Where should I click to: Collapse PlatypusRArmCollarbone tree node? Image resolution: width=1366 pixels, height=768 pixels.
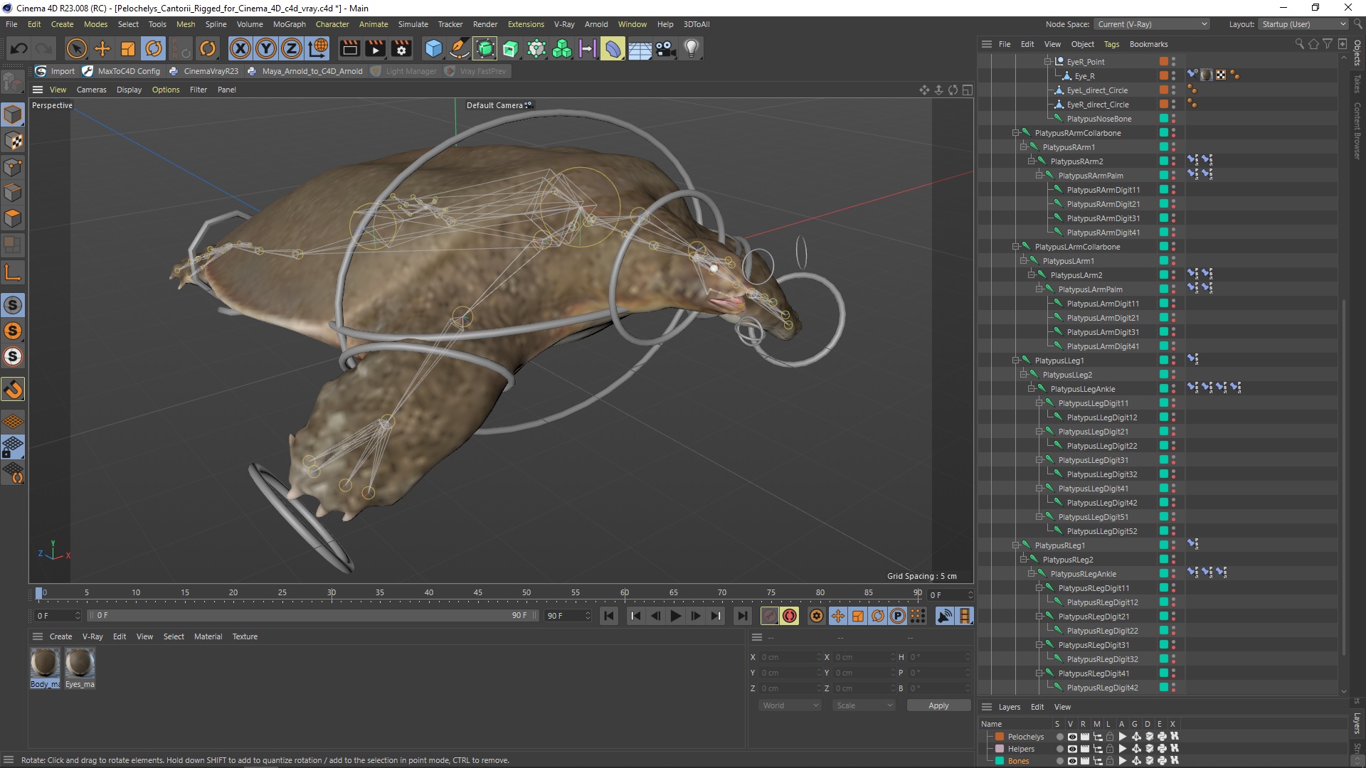click(1016, 133)
